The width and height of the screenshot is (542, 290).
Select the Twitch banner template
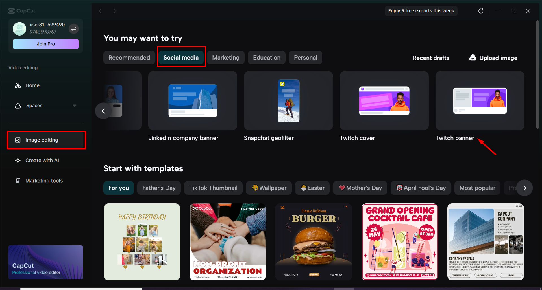480,101
